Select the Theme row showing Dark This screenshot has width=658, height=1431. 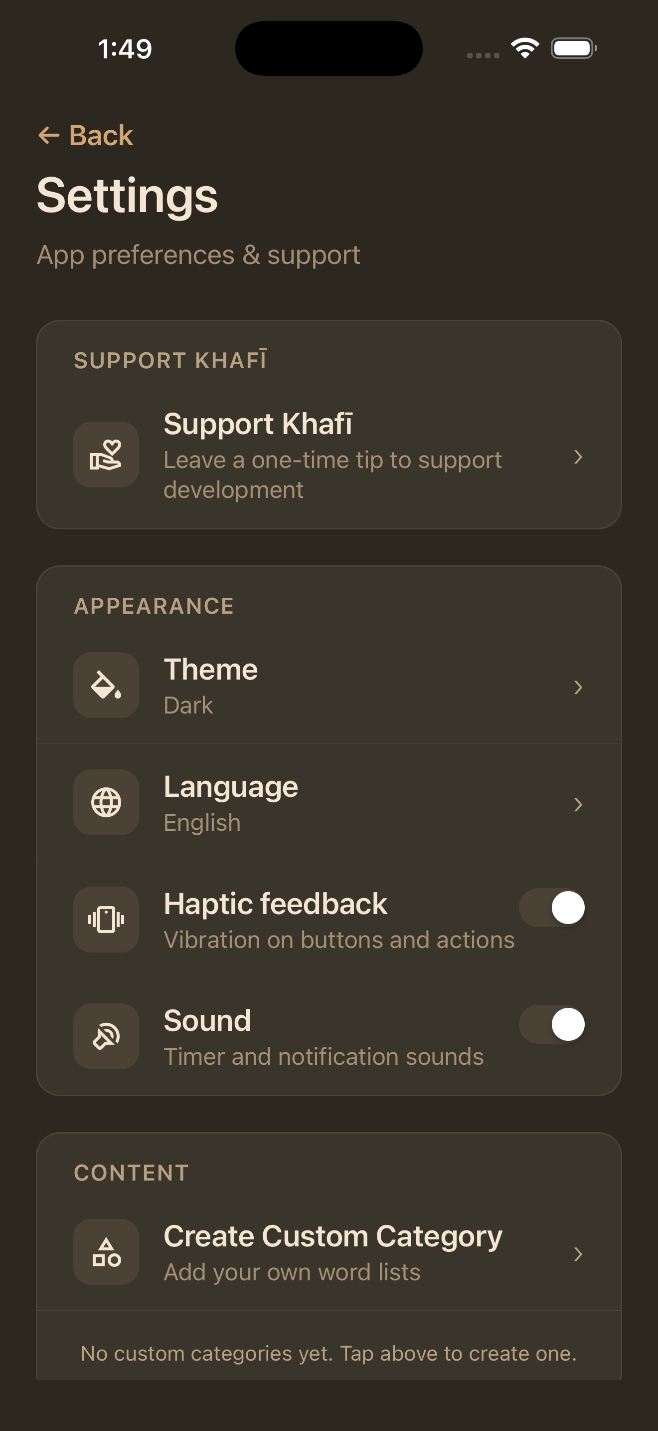point(329,685)
